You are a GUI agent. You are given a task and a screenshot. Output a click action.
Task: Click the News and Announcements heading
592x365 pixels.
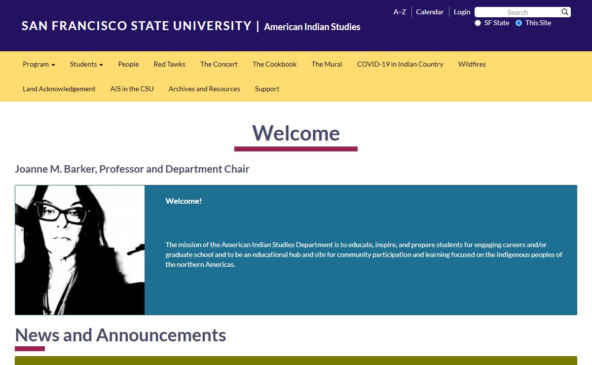coord(121,335)
